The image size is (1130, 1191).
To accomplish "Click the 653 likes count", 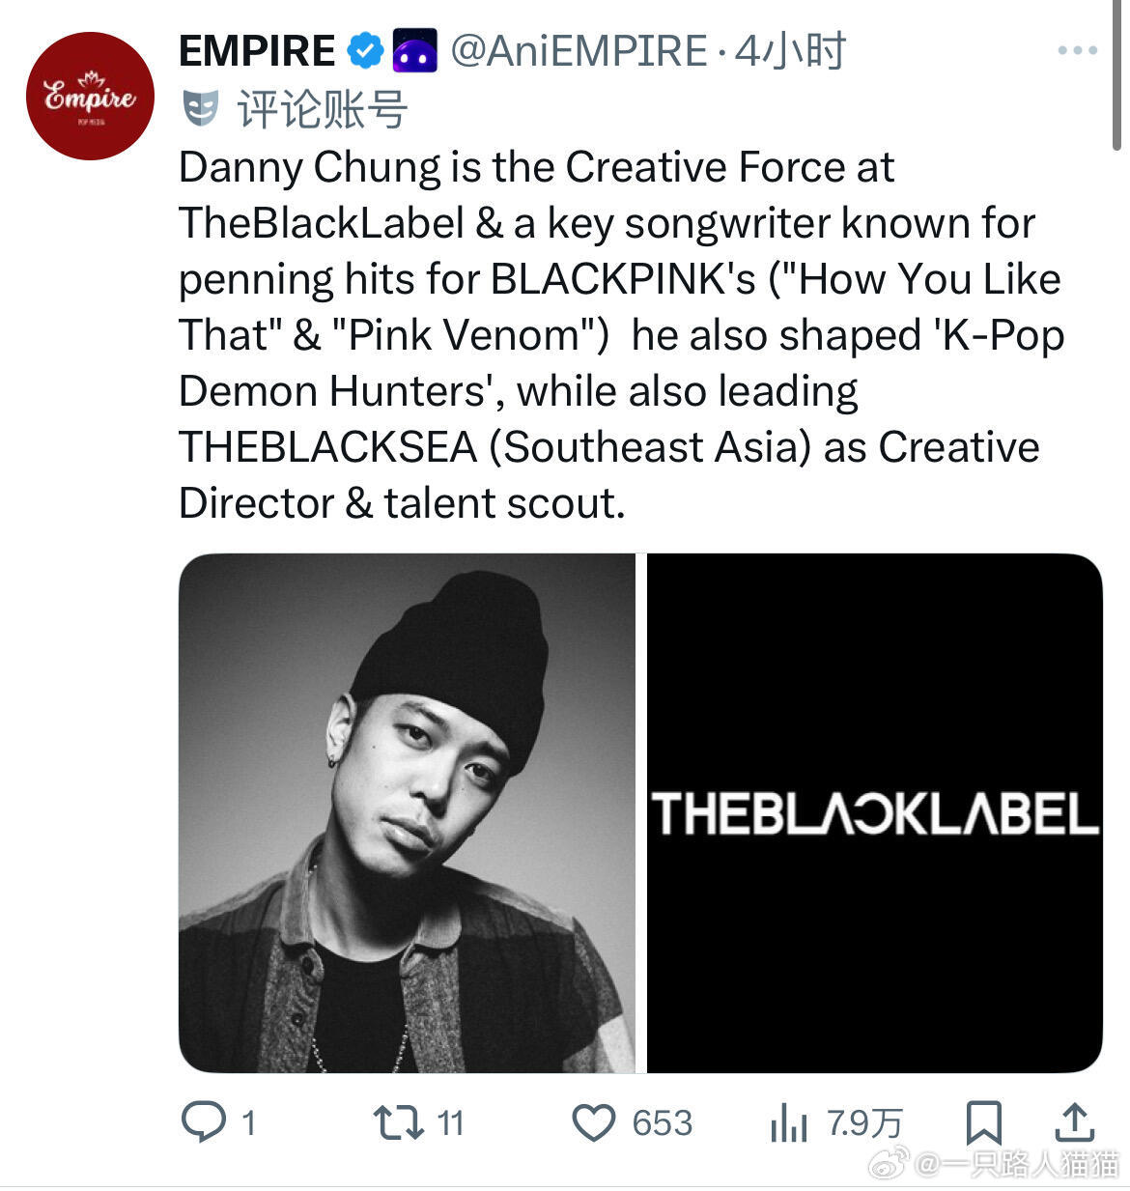I will 662,1123.
